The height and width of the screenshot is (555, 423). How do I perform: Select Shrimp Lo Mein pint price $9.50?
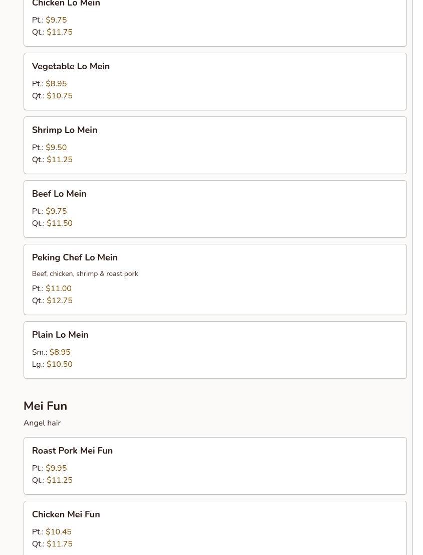(x=56, y=148)
